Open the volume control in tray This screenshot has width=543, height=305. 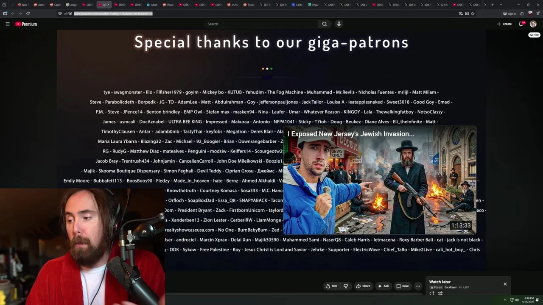click(517, 300)
